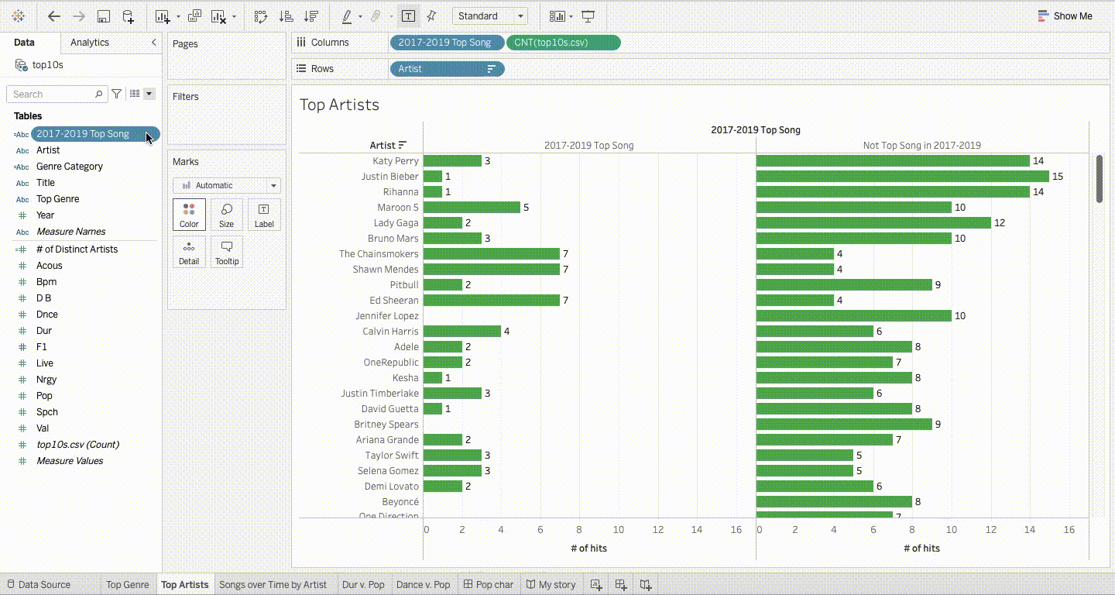Click the Artist header sort icon

(403, 145)
